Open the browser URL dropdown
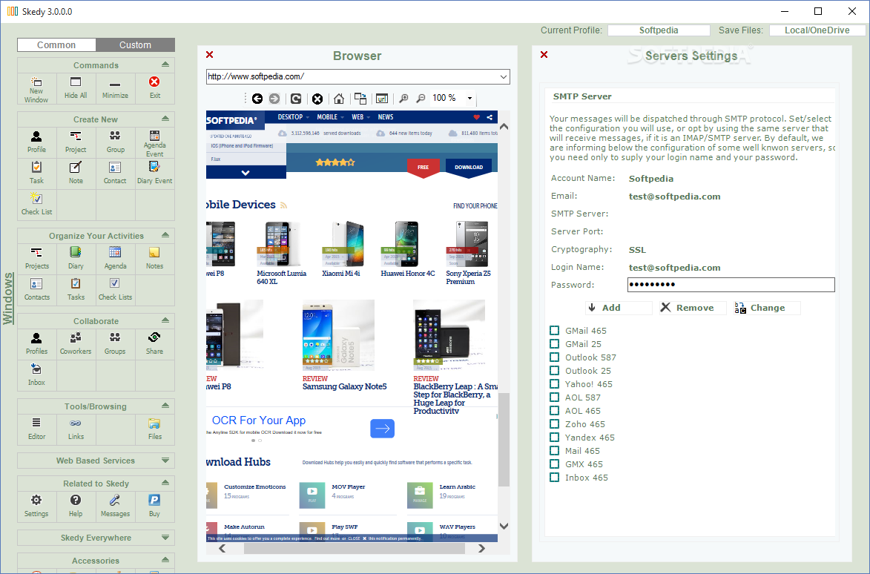The height and width of the screenshot is (574, 870). (x=504, y=76)
